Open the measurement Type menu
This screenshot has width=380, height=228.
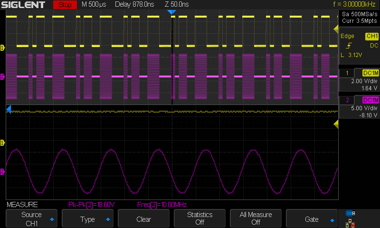click(87, 219)
